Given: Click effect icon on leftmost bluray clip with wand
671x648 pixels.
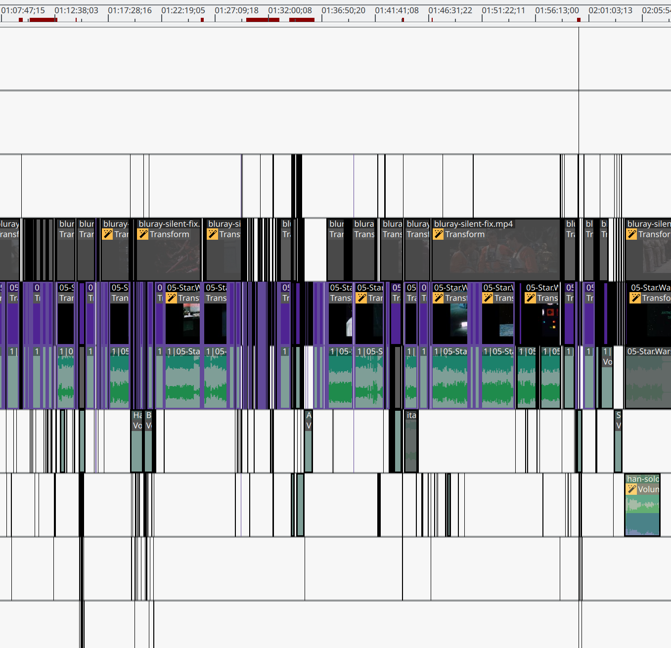Looking at the screenshot, I should point(107,234).
